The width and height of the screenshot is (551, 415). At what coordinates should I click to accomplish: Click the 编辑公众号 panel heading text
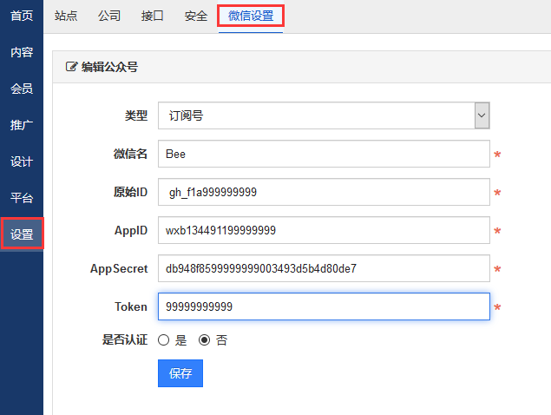click(109, 67)
